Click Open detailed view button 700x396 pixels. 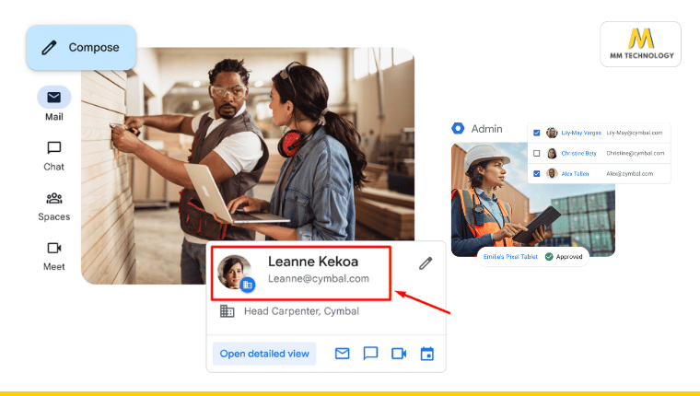pos(264,354)
